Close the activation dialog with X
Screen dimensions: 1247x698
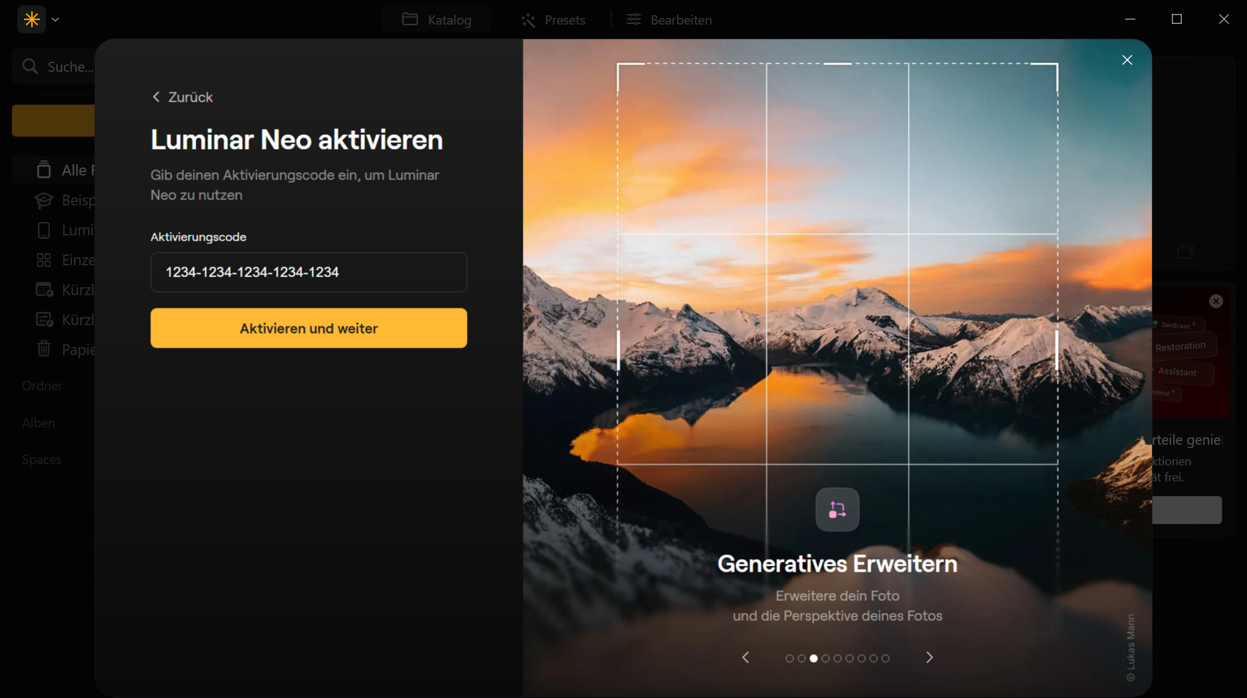pos(1127,60)
